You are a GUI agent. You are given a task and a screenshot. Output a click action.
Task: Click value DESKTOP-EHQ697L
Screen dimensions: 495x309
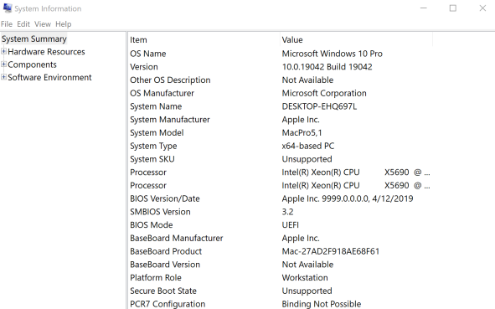pyautogui.click(x=319, y=106)
